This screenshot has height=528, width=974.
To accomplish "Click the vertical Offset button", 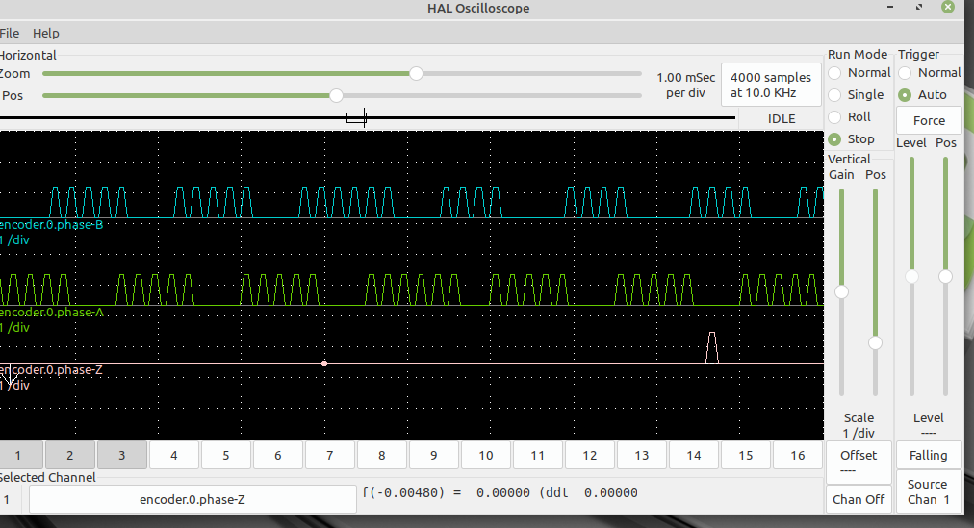I will click(859, 462).
